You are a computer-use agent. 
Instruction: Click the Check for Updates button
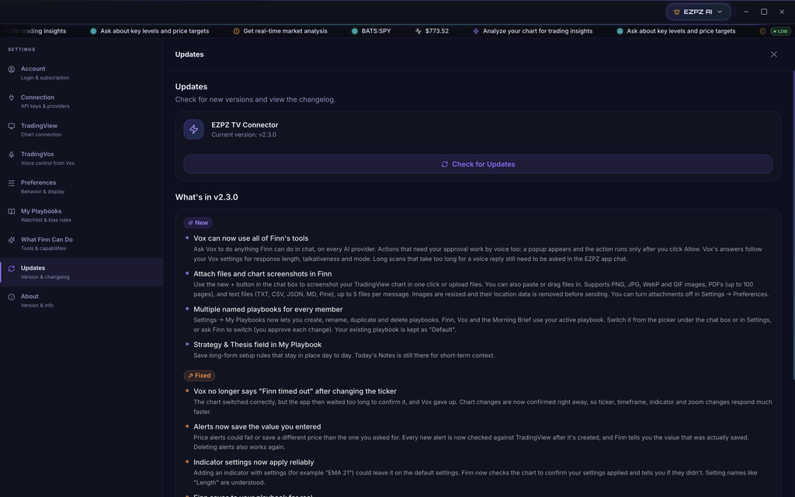[477, 165]
